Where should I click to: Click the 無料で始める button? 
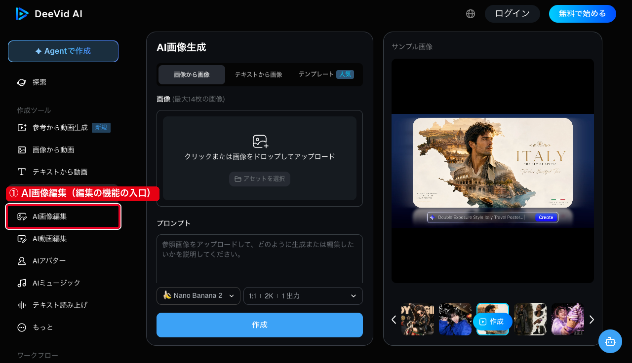[583, 14]
